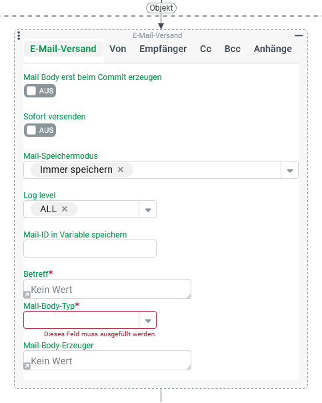Enable the 'Sofort versenden' switch

(x=40, y=130)
